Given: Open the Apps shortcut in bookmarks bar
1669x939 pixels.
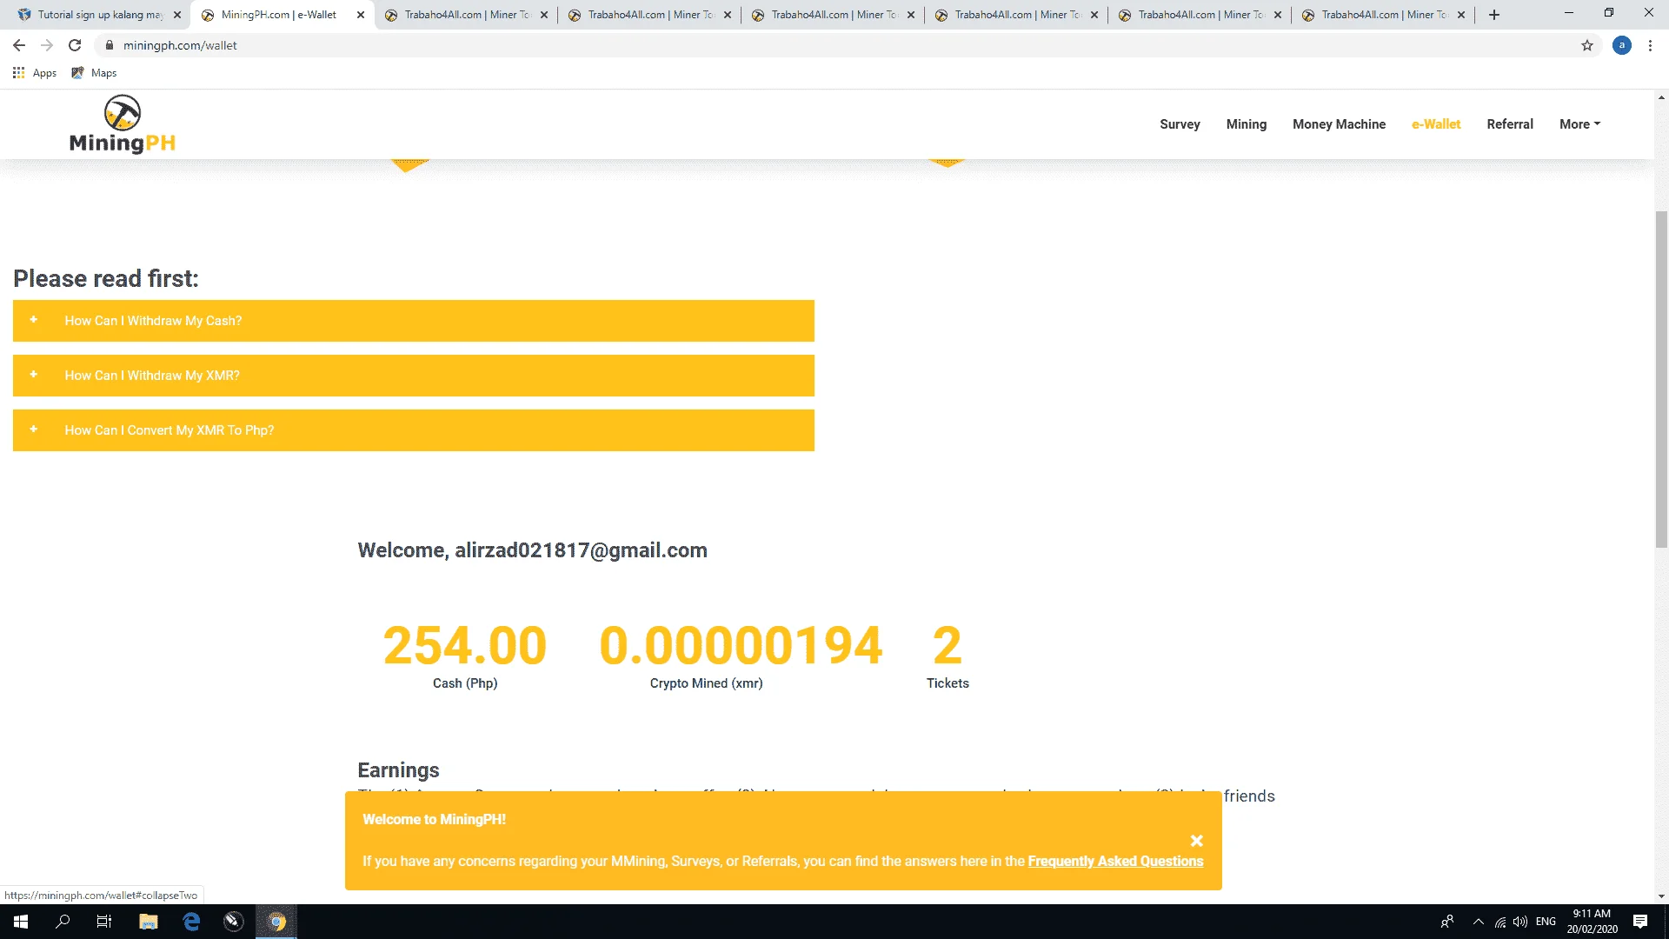Looking at the screenshot, I should [x=35, y=73].
